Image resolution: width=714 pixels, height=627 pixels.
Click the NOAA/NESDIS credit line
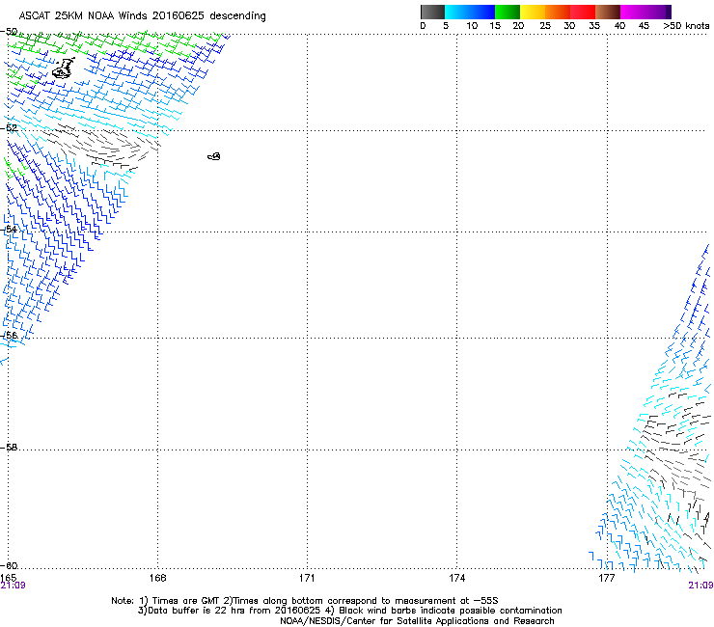click(417, 621)
